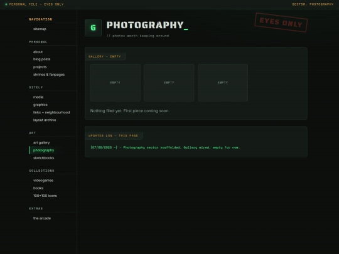This screenshot has height=254, width=339.
Task: Open blog posts in sidebar
Action: [x=41, y=59]
